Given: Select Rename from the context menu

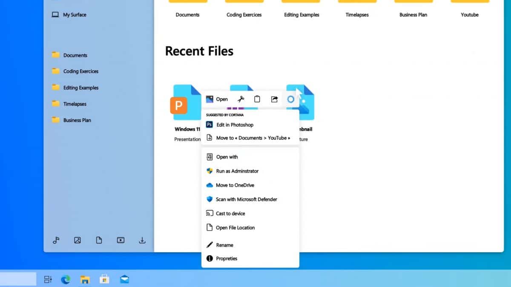Looking at the screenshot, I should (224, 245).
